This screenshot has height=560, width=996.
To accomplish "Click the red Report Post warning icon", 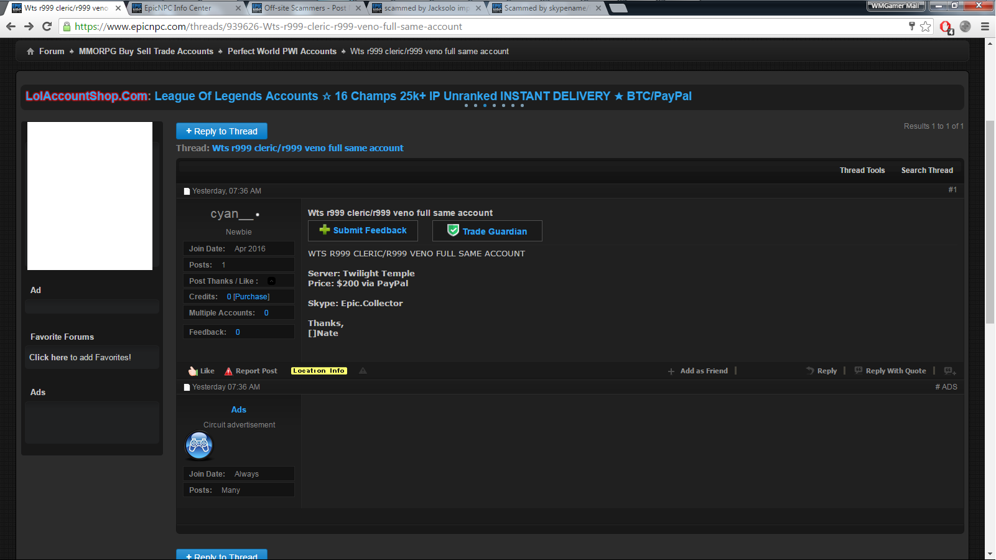I will pyautogui.click(x=228, y=371).
